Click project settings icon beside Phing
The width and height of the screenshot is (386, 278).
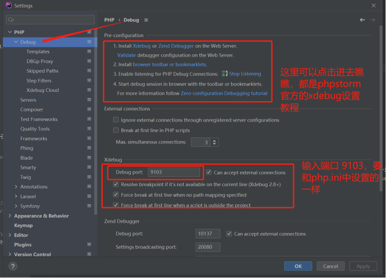(89, 148)
